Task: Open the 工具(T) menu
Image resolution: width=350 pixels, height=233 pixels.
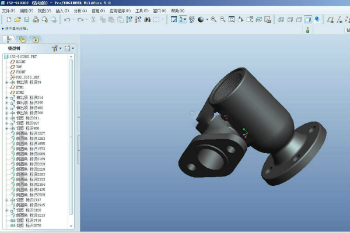Action: click(x=142, y=10)
